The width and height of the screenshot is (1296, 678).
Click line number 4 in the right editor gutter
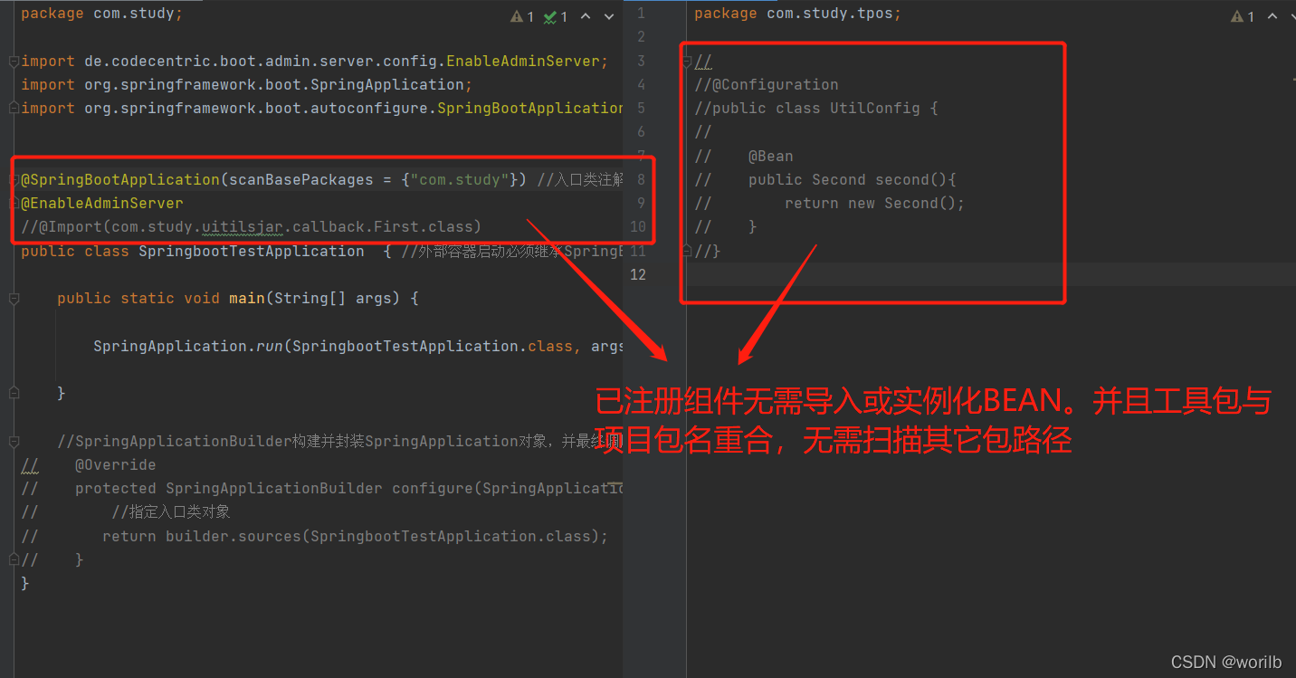[x=641, y=85]
